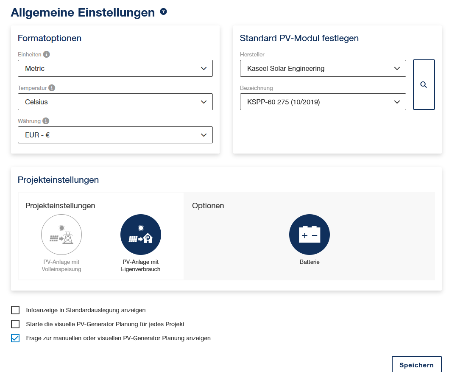Open the Hersteller dropdown with Kaseel Solar
This screenshot has height=372, width=463.
[323, 68]
